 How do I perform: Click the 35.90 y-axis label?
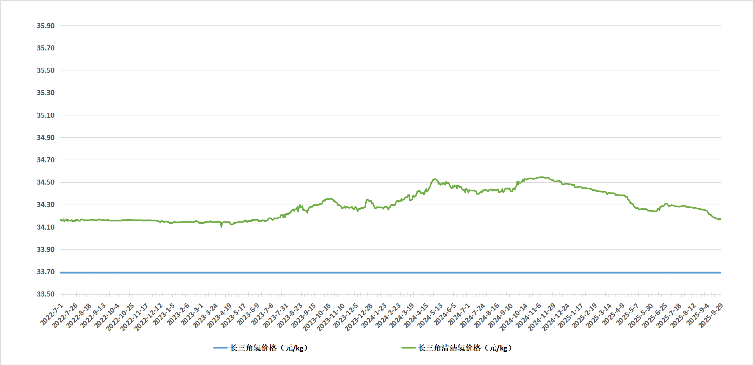point(45,26)
